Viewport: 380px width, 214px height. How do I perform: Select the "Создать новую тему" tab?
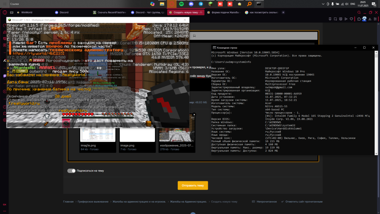click(x=186, y=13)
